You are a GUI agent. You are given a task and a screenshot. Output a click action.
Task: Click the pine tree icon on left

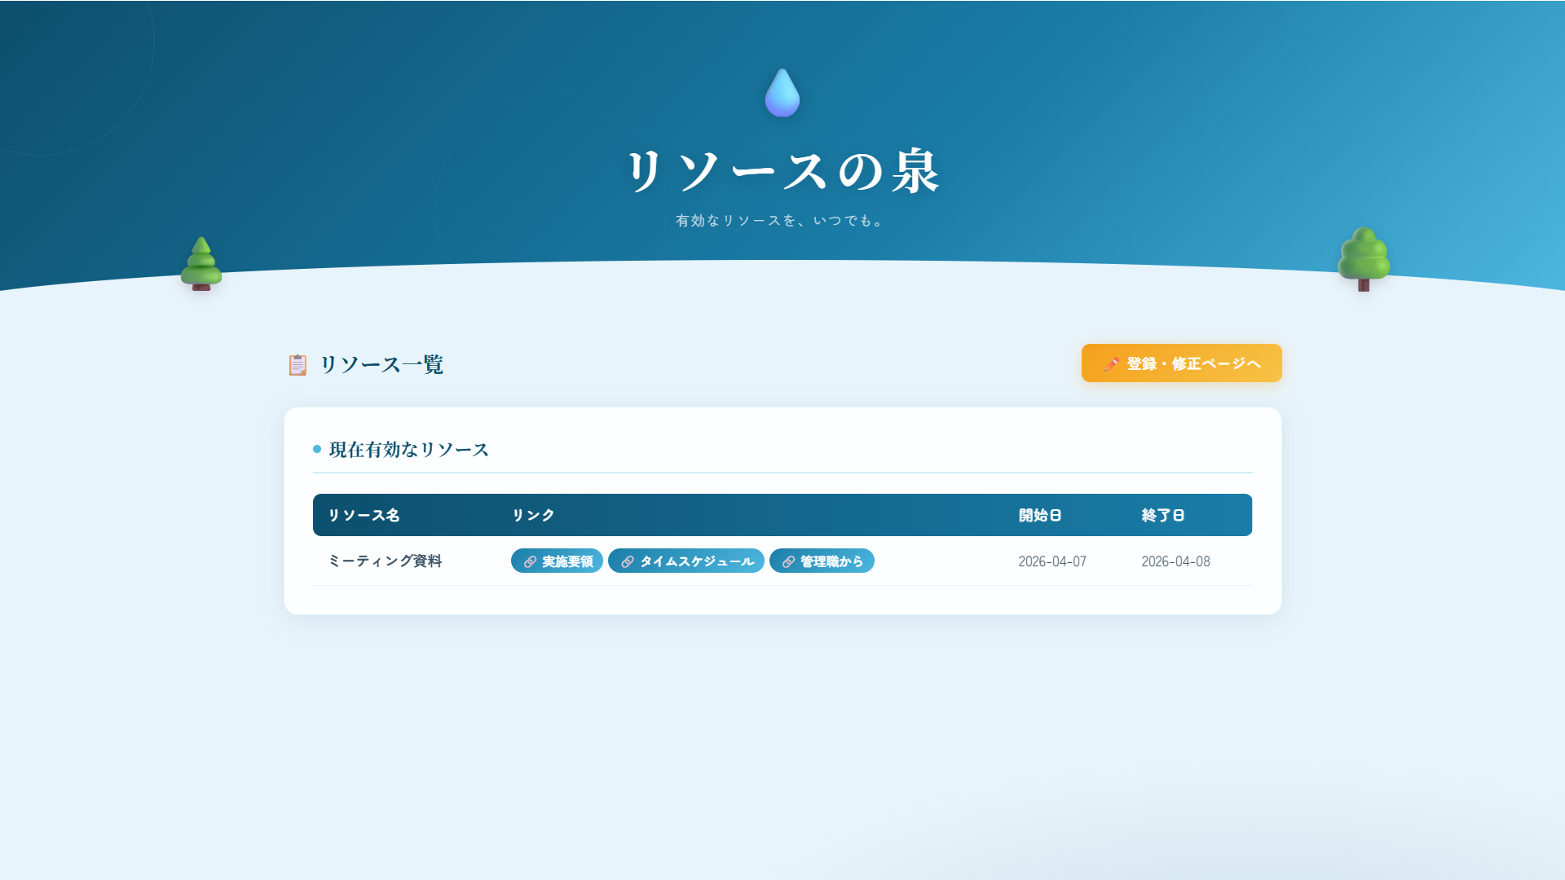pyautogui.click(x=201, y=264)
